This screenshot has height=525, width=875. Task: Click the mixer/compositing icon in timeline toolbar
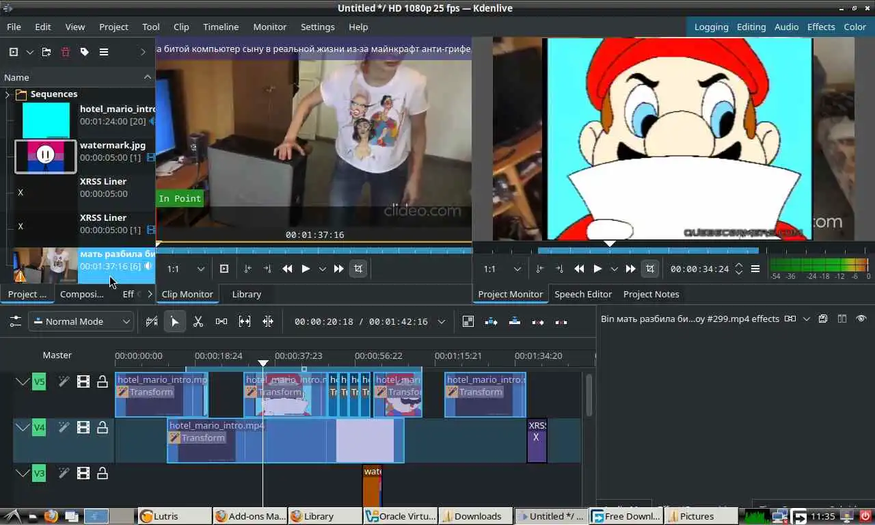pyautogui.click(x=468, y=321)
